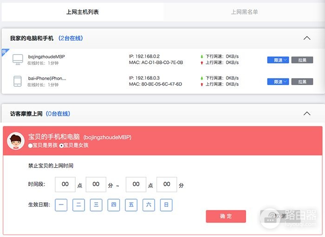Select 宝贝是男孩 radio option

(30, 145)
